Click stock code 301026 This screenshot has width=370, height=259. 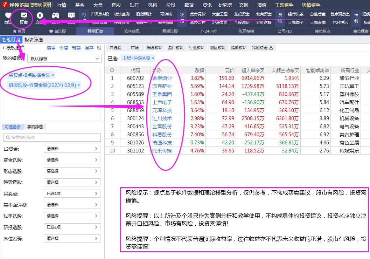coord(135,143)
